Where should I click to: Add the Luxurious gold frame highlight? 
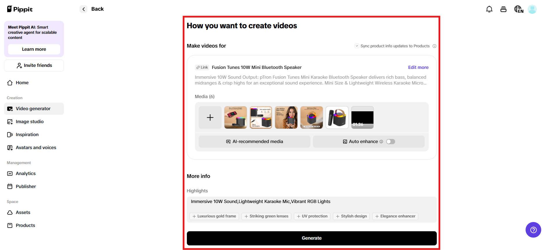coord(214,216)
